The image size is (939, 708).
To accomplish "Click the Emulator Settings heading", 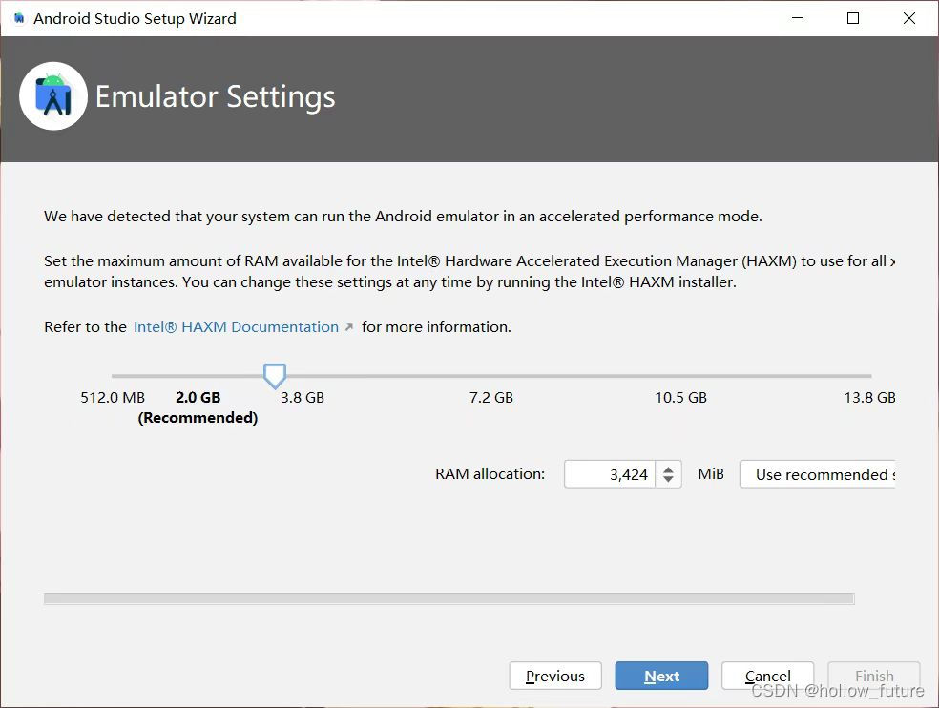I will [215, 97].
